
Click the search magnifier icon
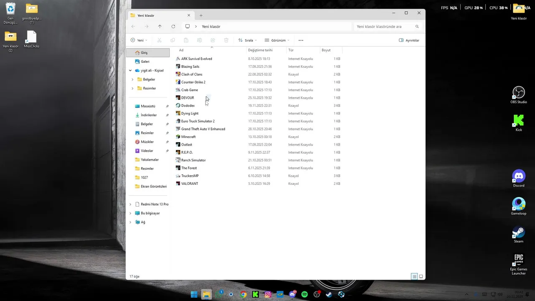point(417,26)
